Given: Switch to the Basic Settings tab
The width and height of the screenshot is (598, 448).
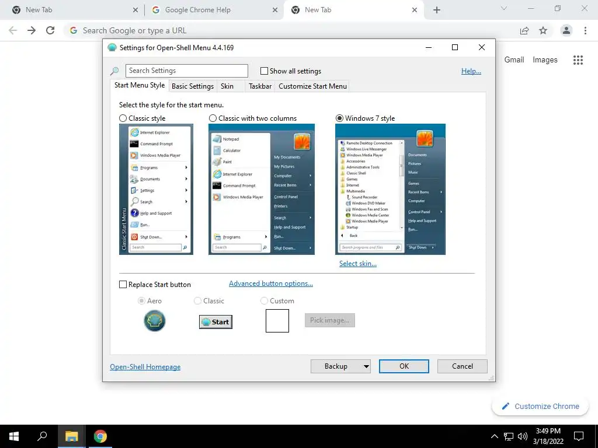Looking at the screenshot, I should coord(193,86).
